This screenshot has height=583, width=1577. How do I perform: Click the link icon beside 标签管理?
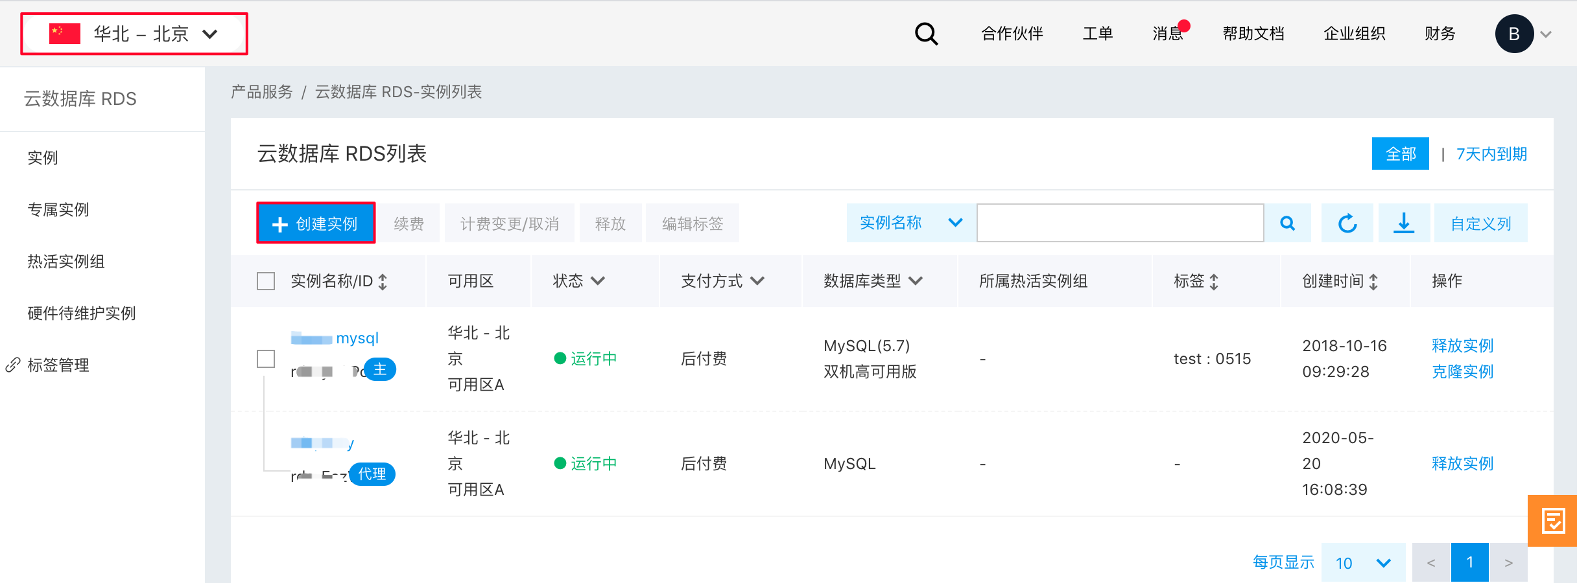(13, 365)
